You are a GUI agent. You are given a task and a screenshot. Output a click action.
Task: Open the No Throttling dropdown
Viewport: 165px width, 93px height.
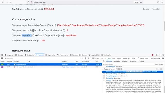155,58
